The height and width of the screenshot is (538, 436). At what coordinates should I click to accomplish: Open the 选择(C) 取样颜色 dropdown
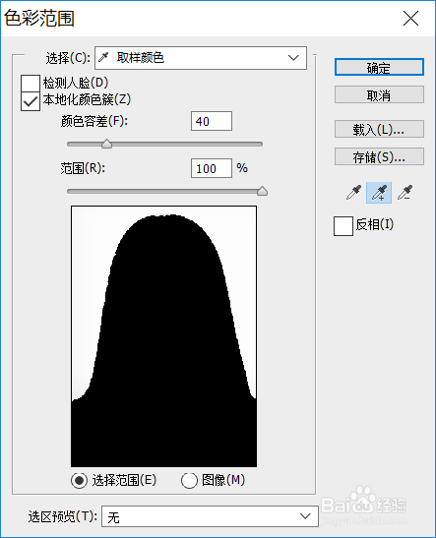click(x=201, y=58)
